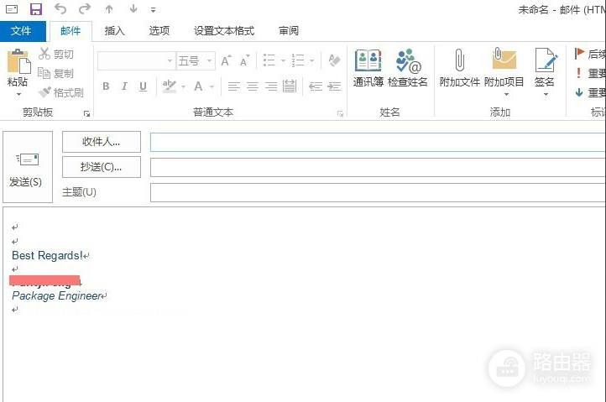Go to next item with down arrow
The height and width of the screenshot is (402, 606).
(133, 9)
